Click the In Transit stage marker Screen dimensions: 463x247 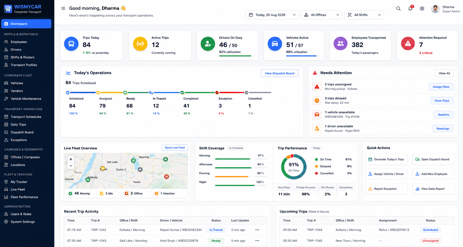pyautogui.click(x=151, y=92)
